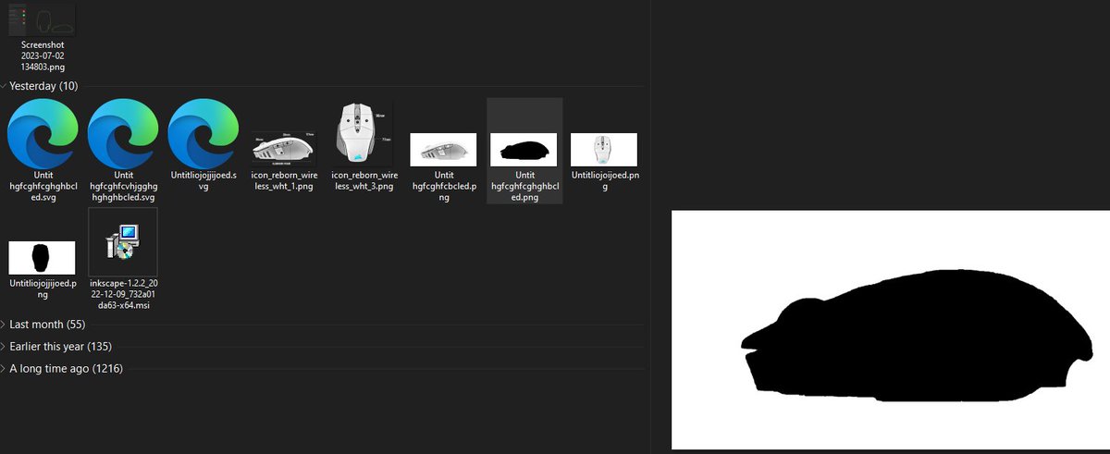Collapse the Yesterday (10) group

point(4,86)
